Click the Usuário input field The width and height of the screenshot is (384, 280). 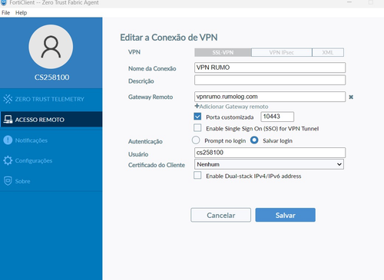point(270,153)
